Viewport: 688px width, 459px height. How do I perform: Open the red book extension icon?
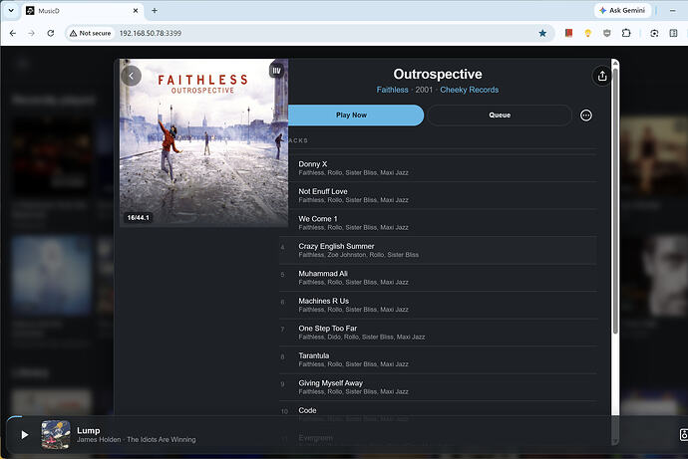click(568, 33)
